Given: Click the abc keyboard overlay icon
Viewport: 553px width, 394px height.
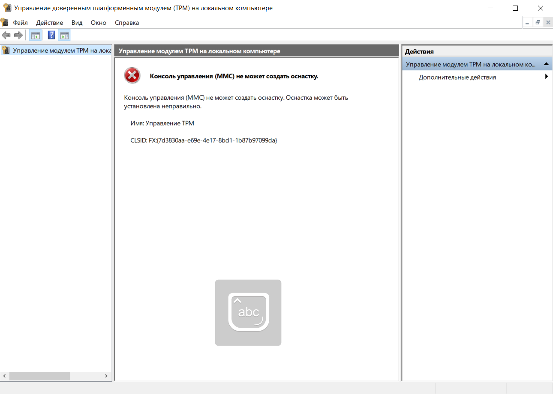Looking at the screenshot, I should [248, 312].
